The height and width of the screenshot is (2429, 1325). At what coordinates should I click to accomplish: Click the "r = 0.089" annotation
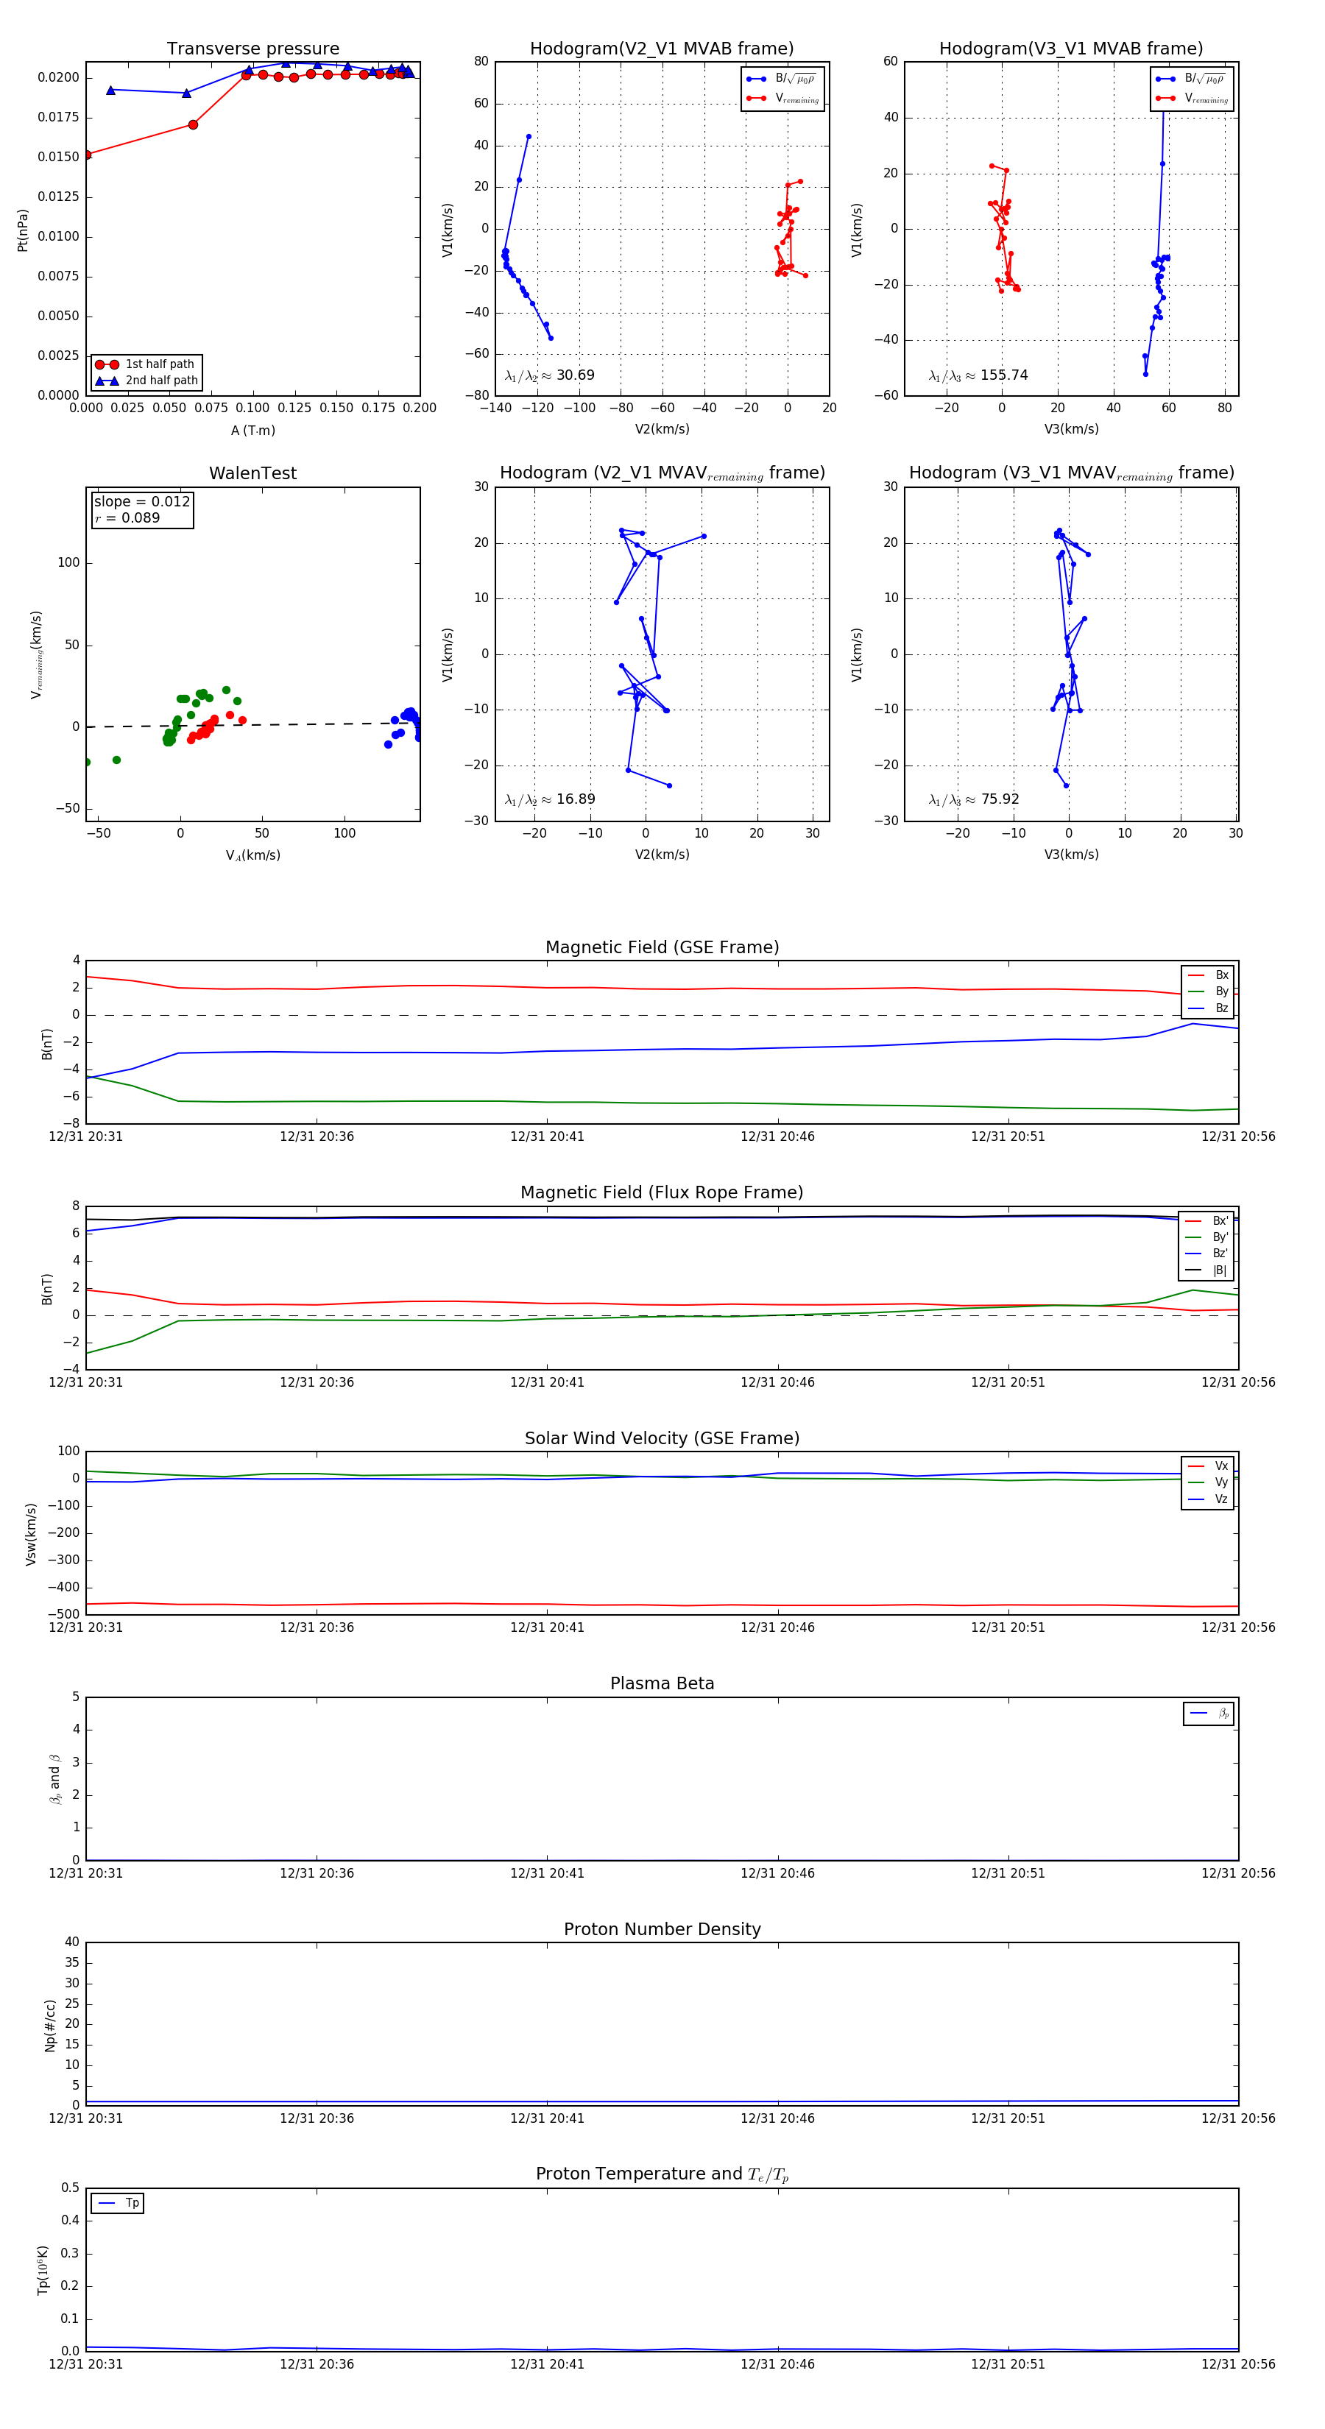click(x=127, y=517)
